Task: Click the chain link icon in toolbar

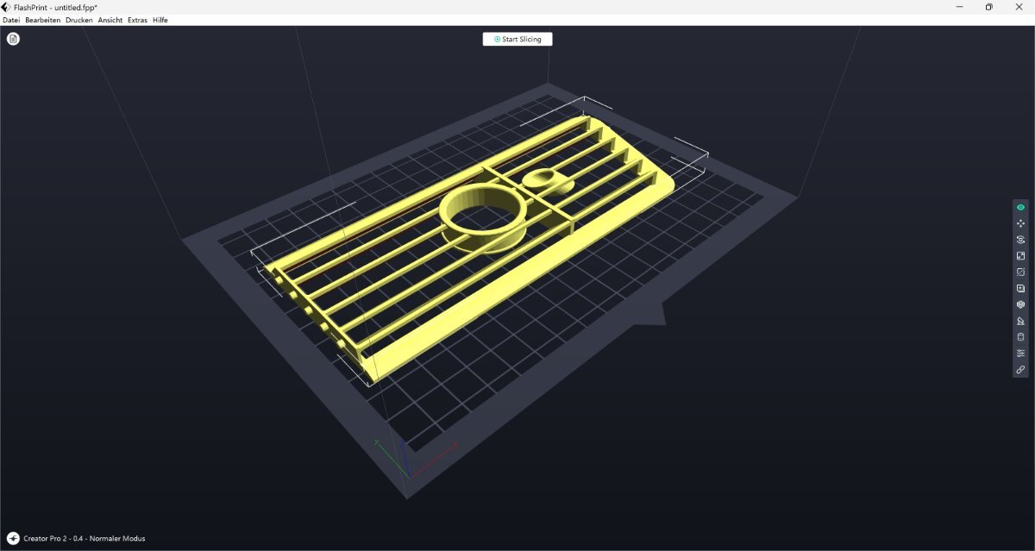Action: pos(1021,370)
